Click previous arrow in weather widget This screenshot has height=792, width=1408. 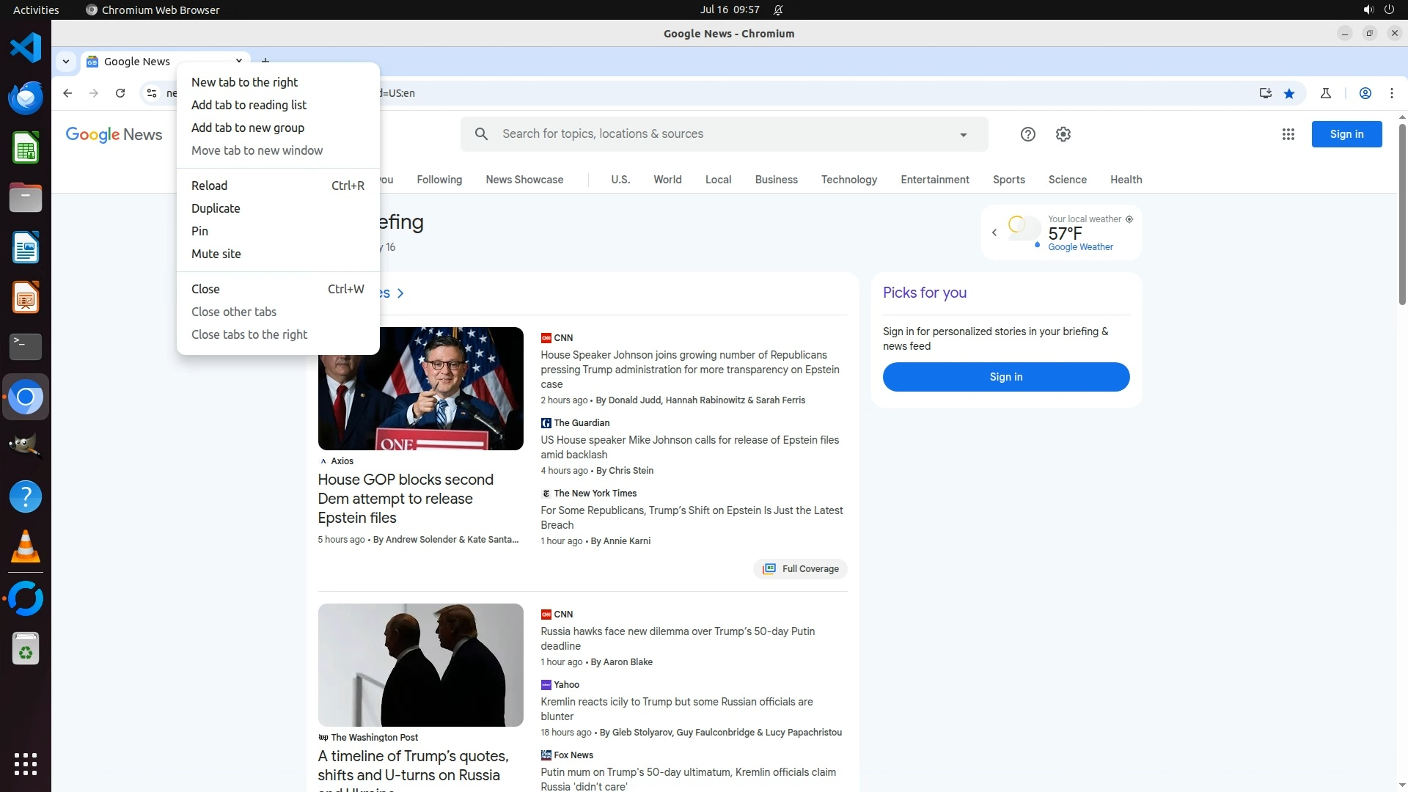pos(994,232)
